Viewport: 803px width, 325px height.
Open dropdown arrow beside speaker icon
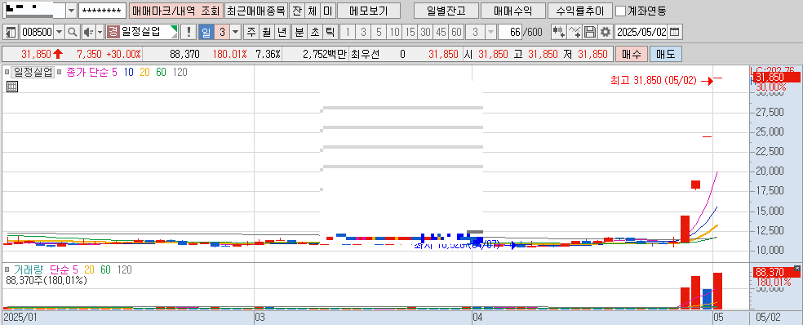click(100, 33)
